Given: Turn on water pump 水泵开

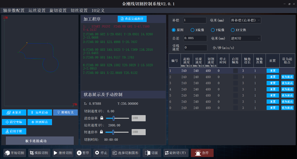Looking at the screenshot, I should click(x=14, y=112).
